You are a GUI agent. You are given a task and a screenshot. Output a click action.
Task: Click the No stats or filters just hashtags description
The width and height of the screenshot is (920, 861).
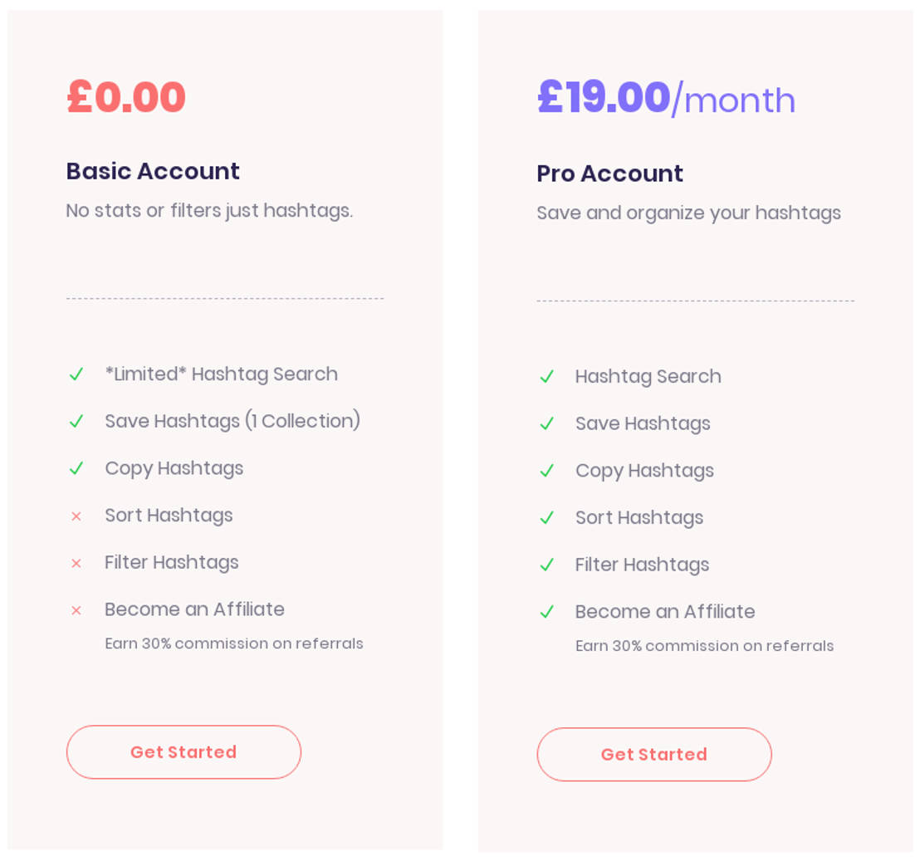coord(209,211)
